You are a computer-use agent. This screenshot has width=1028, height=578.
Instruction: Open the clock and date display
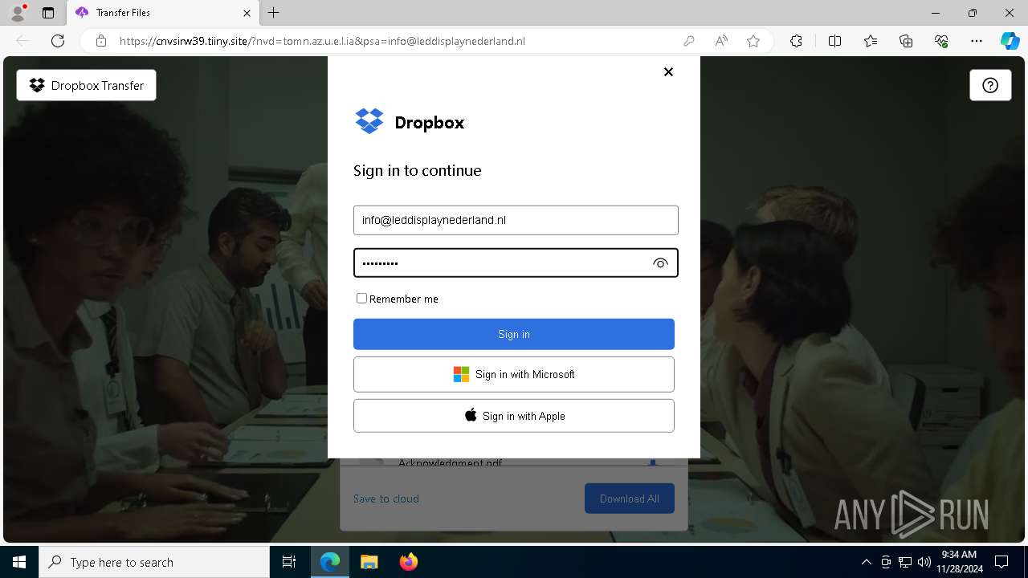[959, 562]
